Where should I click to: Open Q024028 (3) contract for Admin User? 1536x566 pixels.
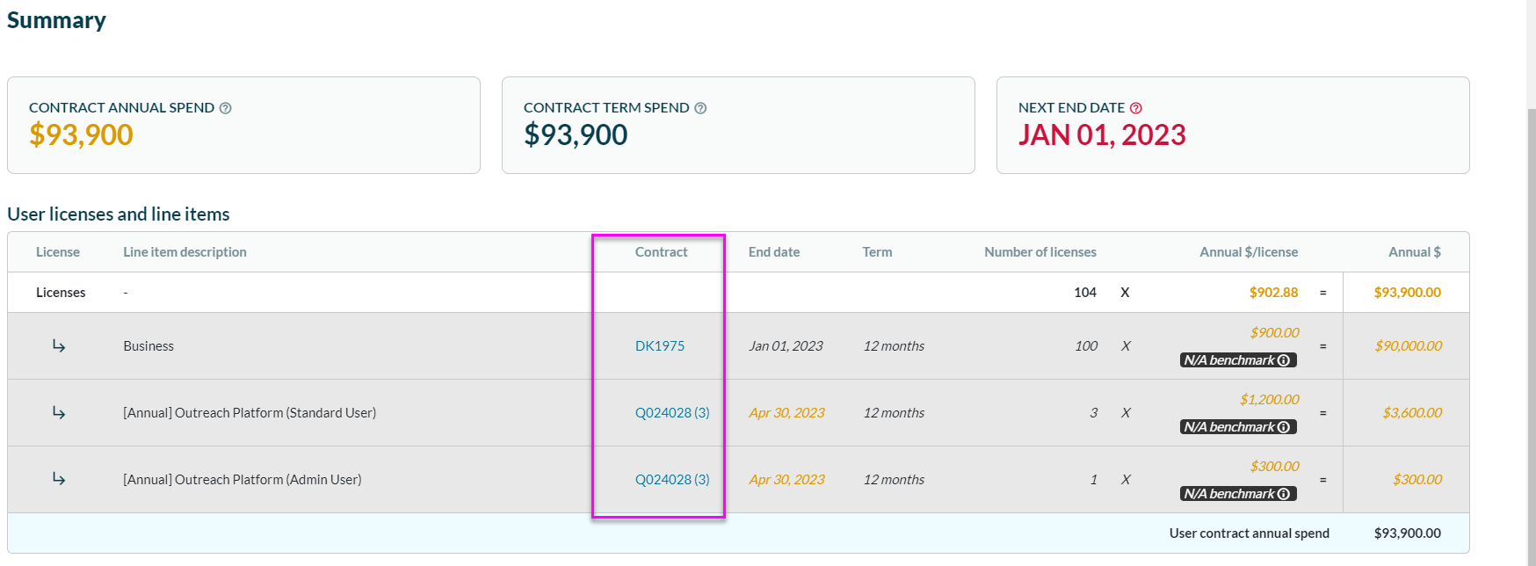tap(671, 480)
